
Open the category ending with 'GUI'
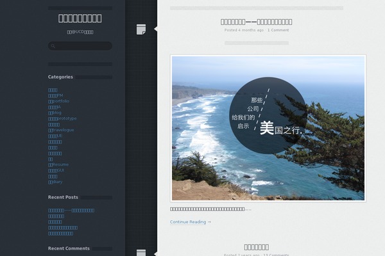pyautogui.click(x=56, y=170)
